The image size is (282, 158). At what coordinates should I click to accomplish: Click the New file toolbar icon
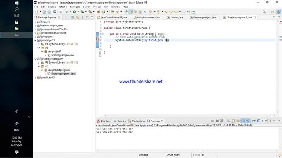(37, 12)
